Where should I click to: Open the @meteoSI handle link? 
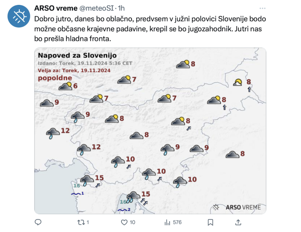click(96, 8)
